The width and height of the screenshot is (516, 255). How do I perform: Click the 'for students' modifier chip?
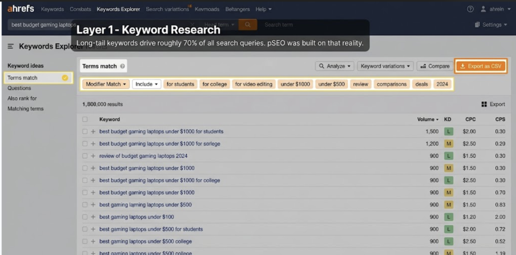click(180, 84)
